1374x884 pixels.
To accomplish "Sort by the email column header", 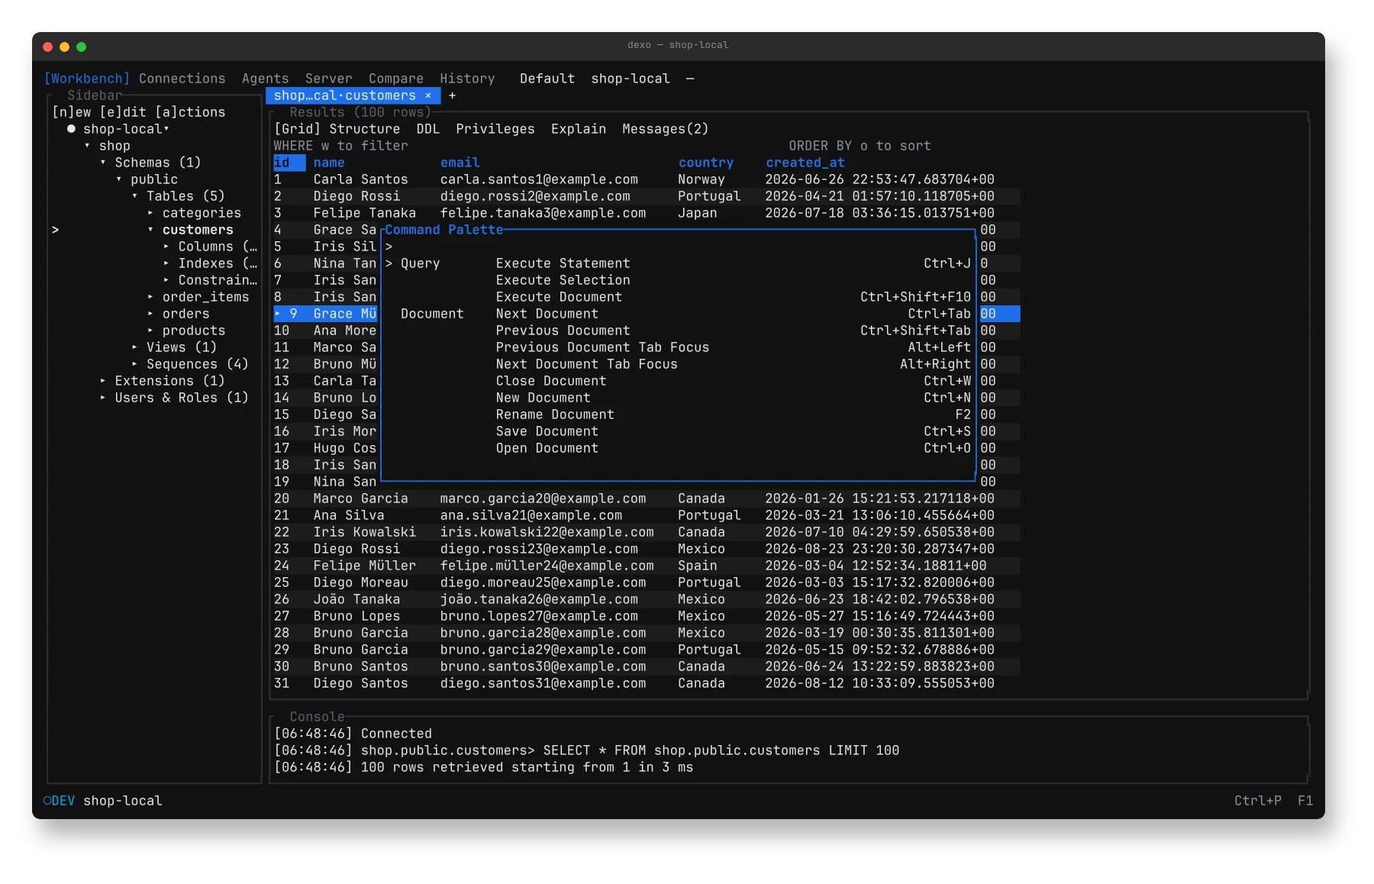I will click(460, 163).
